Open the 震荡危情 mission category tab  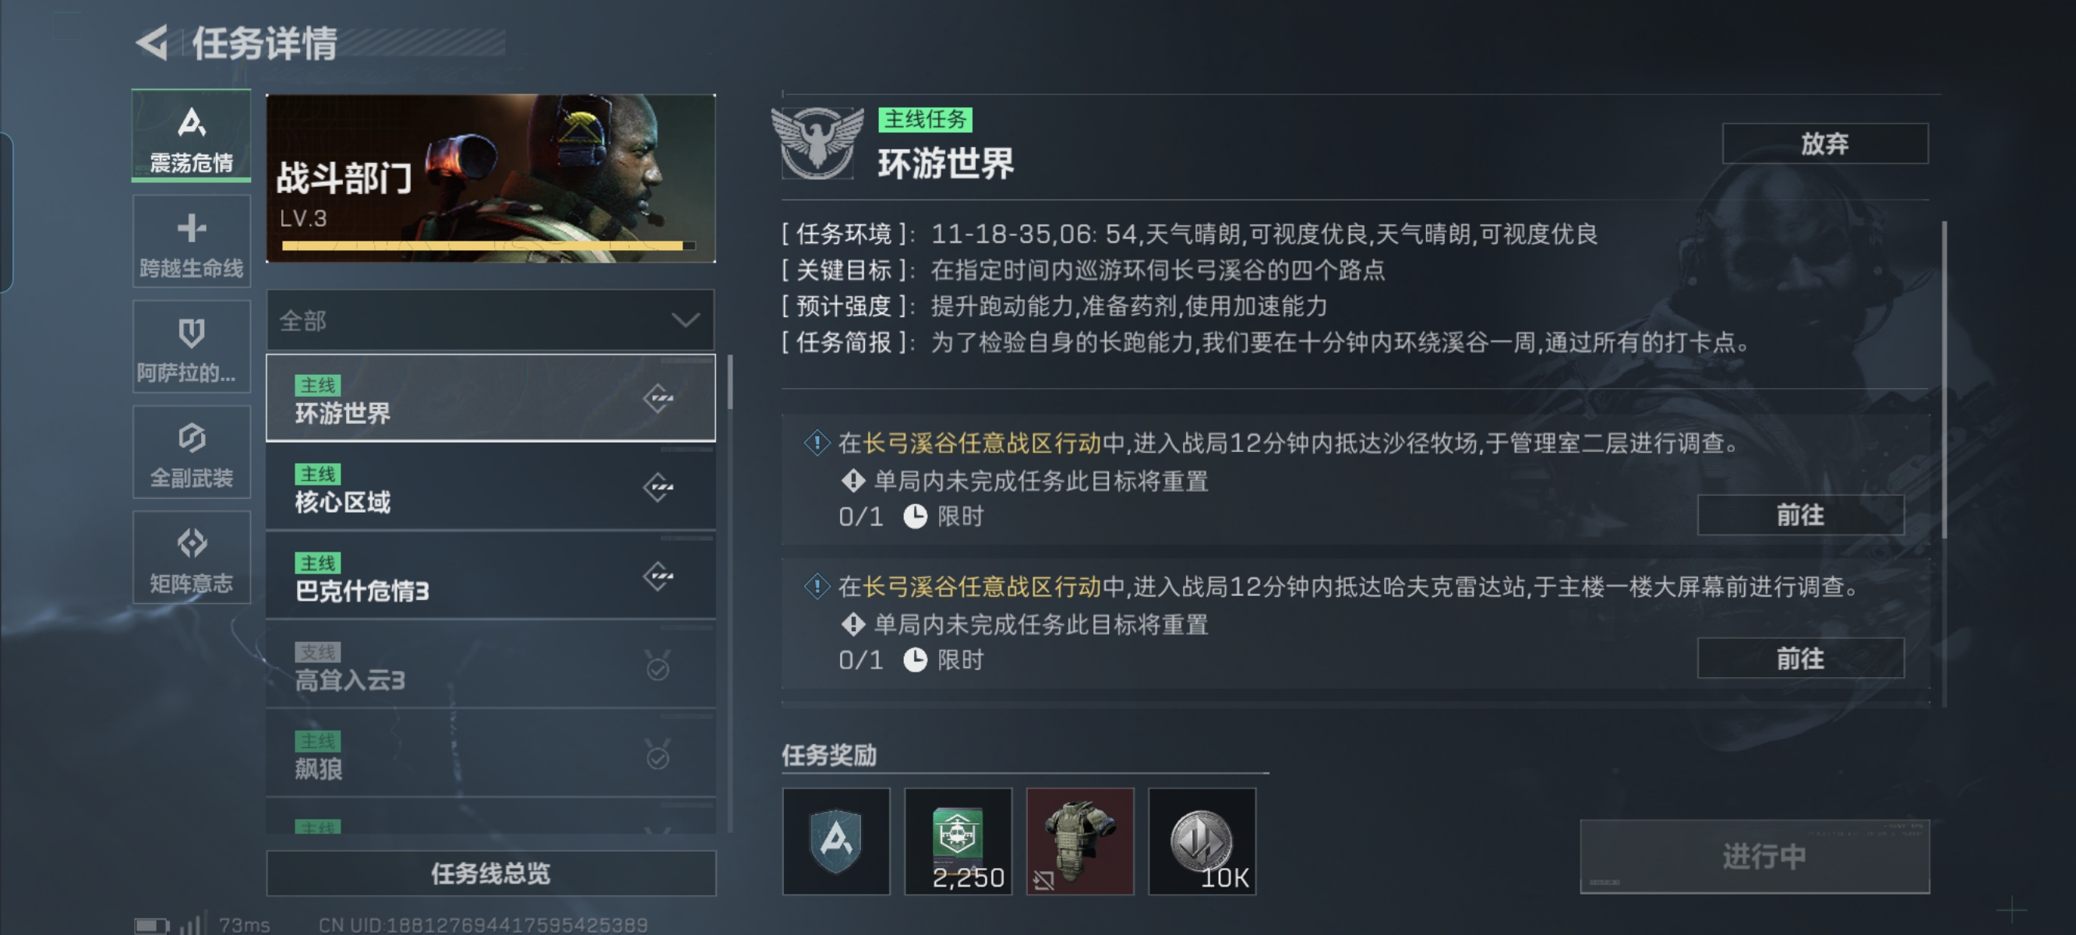click(x=192, y=136)
